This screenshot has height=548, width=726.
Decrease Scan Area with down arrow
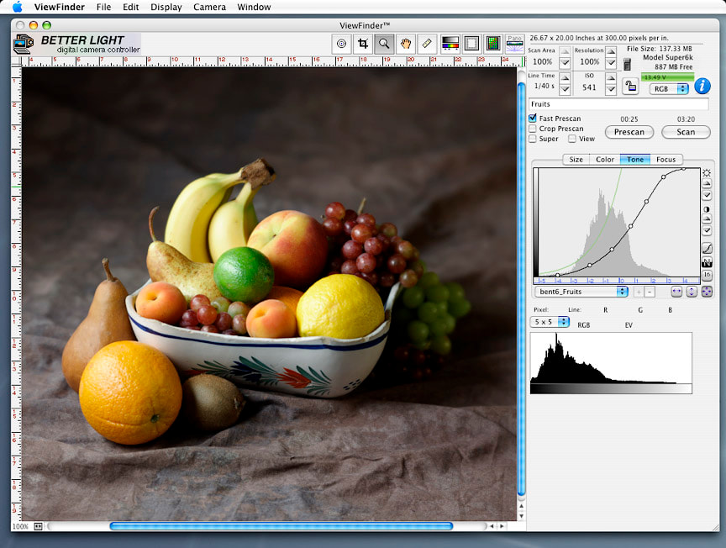coord(565,62)
